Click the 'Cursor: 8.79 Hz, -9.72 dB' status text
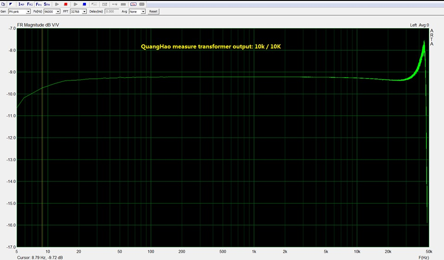Screen dimensions: 444x260 (x=40, y=258)
